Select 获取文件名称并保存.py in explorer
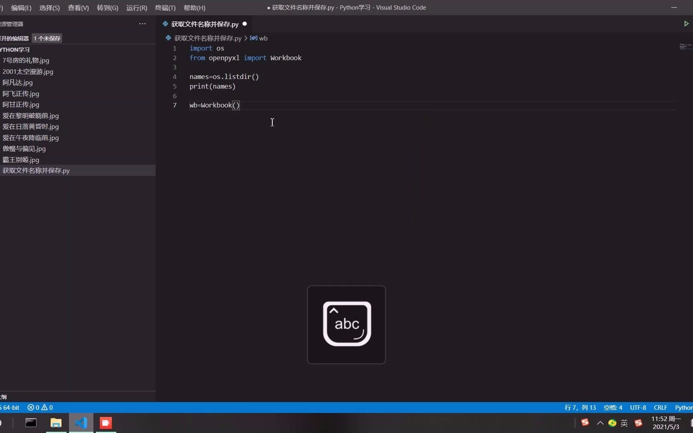Image resolution: width=693 pixels, height=433 pixels. tap(78, 171)
